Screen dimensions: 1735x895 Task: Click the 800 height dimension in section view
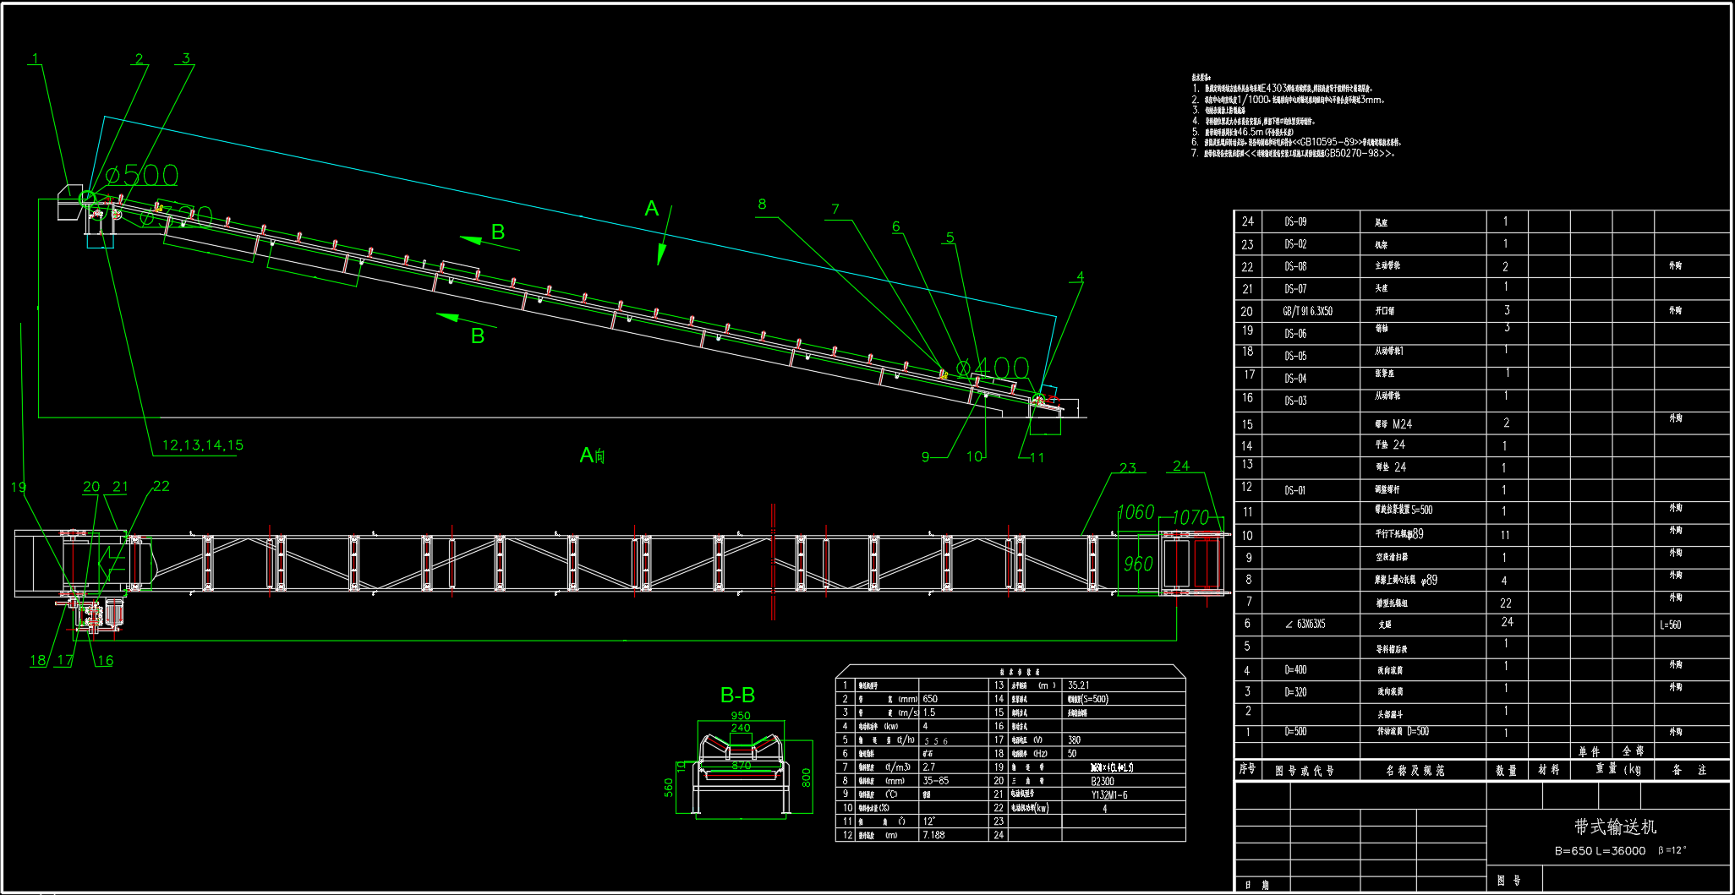(x=806, y=778)
